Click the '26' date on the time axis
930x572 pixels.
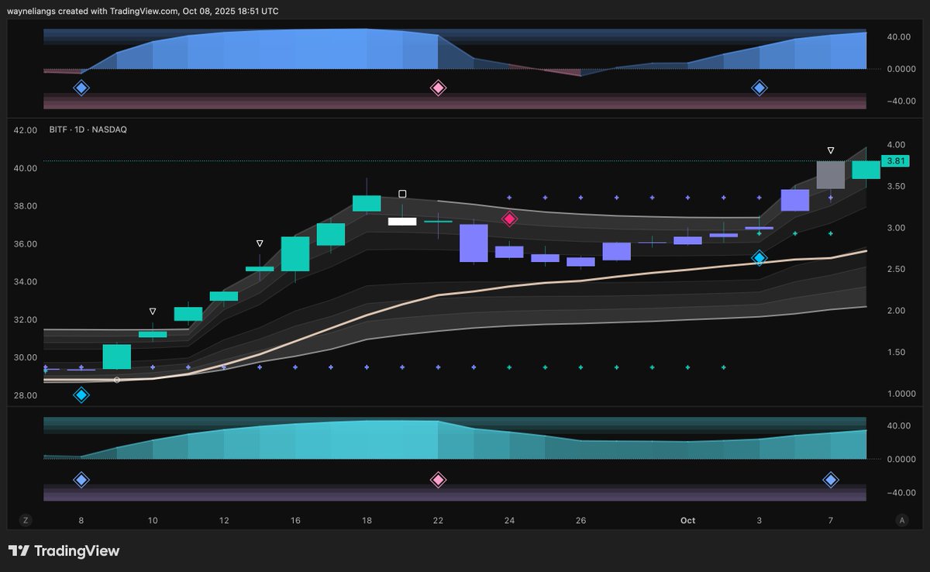[580, 521]
